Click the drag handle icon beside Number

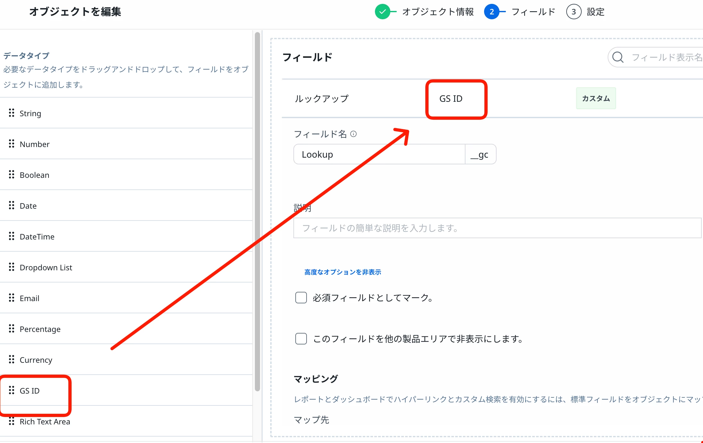(x=12, y=144)
